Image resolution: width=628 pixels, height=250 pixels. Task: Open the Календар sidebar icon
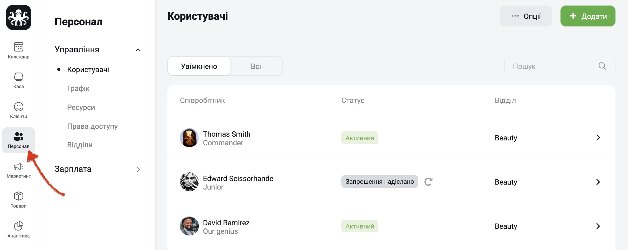(19, 47)
